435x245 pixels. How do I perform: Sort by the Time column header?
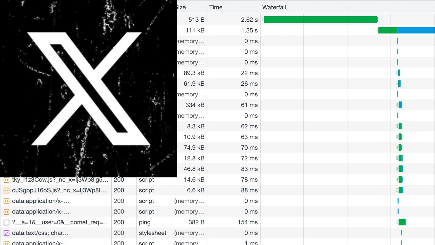[x=216, y=7]
